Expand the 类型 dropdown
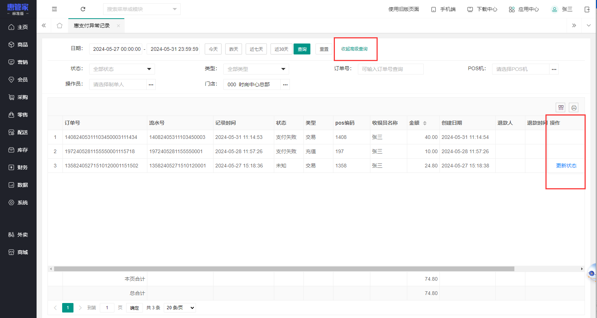This screenshot has width=597, height=318. point(256,69)
